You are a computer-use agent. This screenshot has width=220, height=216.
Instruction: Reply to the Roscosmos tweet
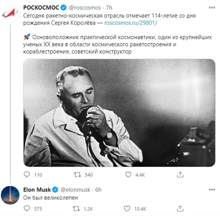(x=27, y=175)
